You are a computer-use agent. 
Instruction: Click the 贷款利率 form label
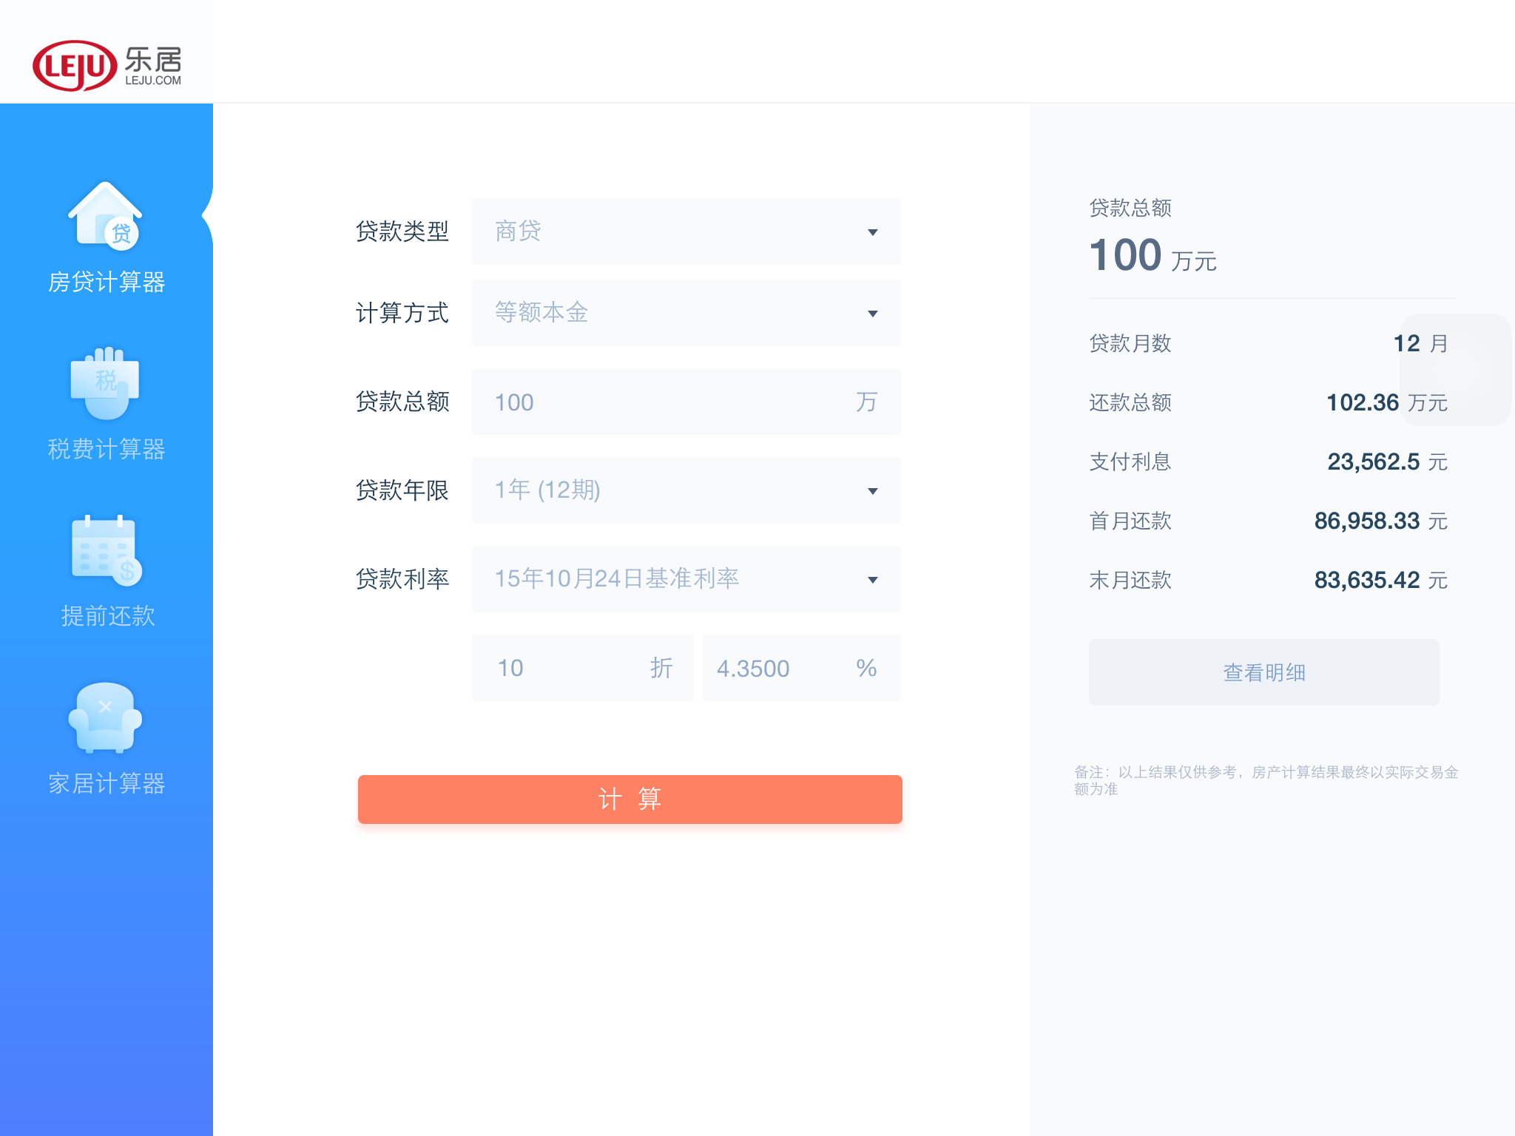tap(402, 579)
